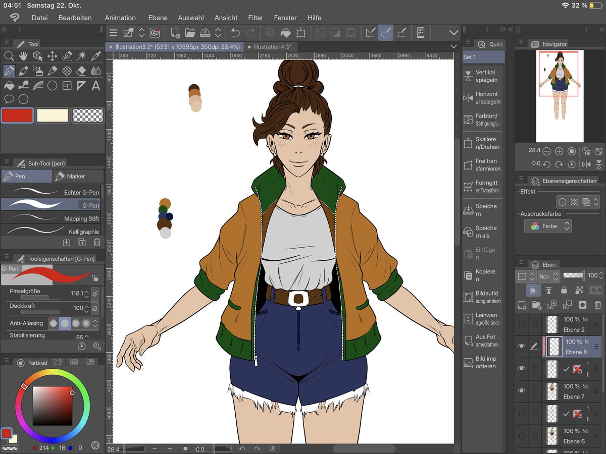The image size is (606, 454).
Task: Create a new raster layer icon
Action: click(x=522, y=305)
